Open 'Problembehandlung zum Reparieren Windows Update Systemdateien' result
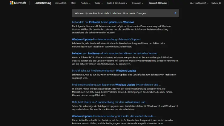This screenshot has height=126, width=224. click(x=116, y=84)
